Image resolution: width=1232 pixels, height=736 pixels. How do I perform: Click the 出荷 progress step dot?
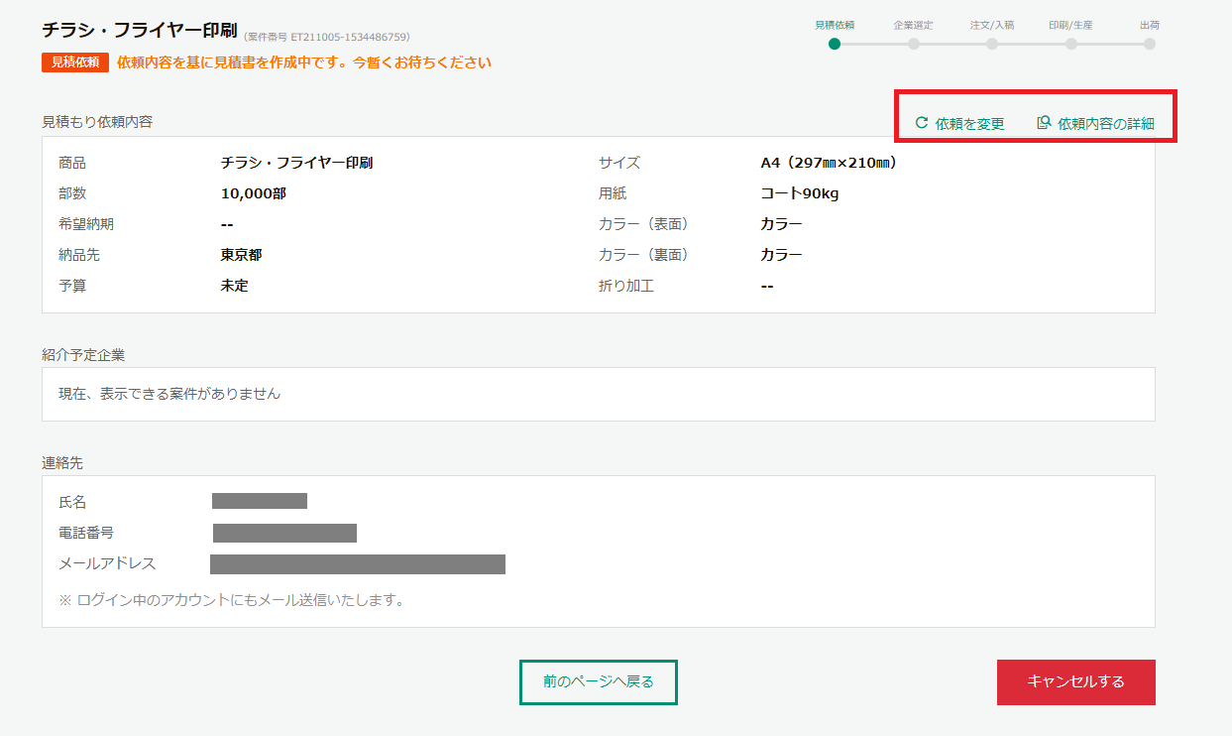coord(1149,44)
